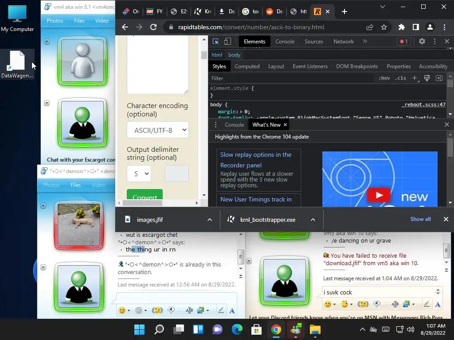Open Microsoft Store from taskbar

[x=256, y=329]
